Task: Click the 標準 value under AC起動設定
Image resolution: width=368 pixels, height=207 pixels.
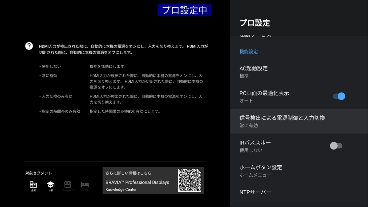Action: [244, 76]
